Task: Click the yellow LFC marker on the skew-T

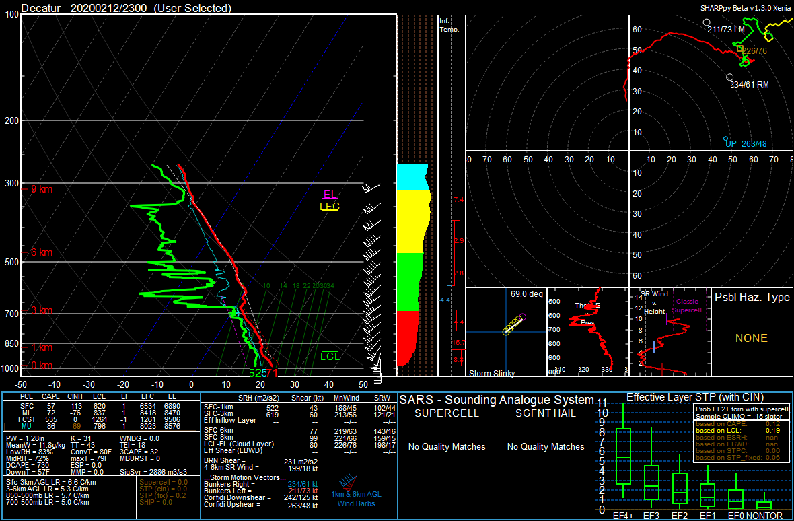Action: 330,206
